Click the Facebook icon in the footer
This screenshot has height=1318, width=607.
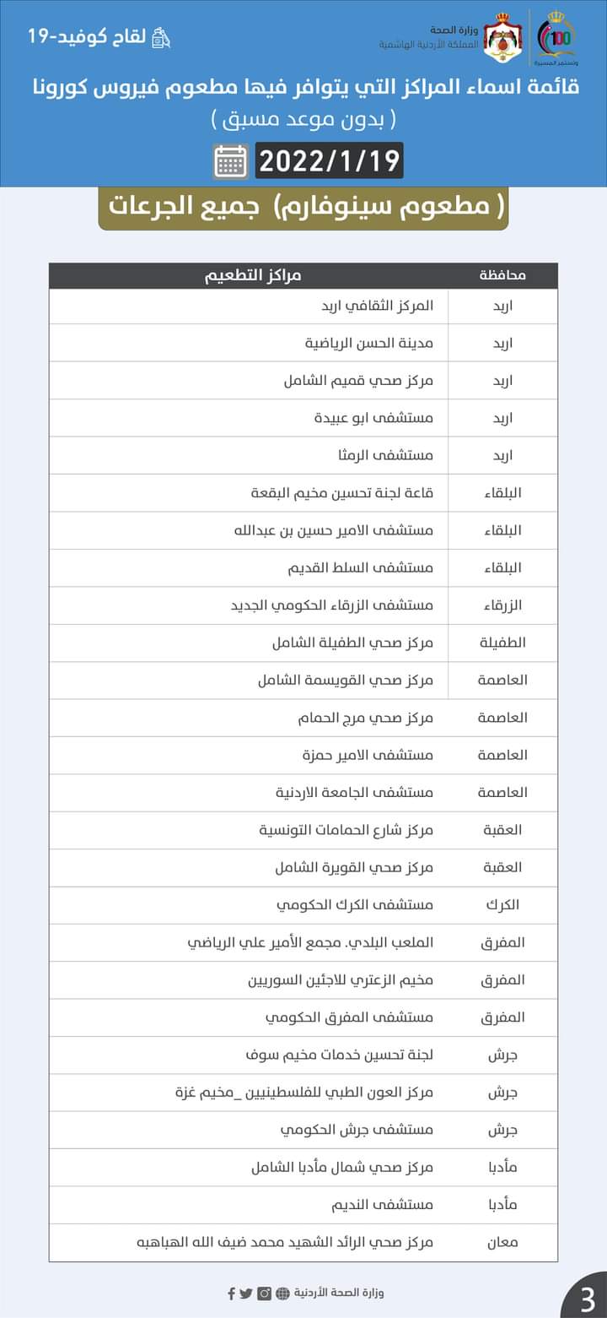232,1293
